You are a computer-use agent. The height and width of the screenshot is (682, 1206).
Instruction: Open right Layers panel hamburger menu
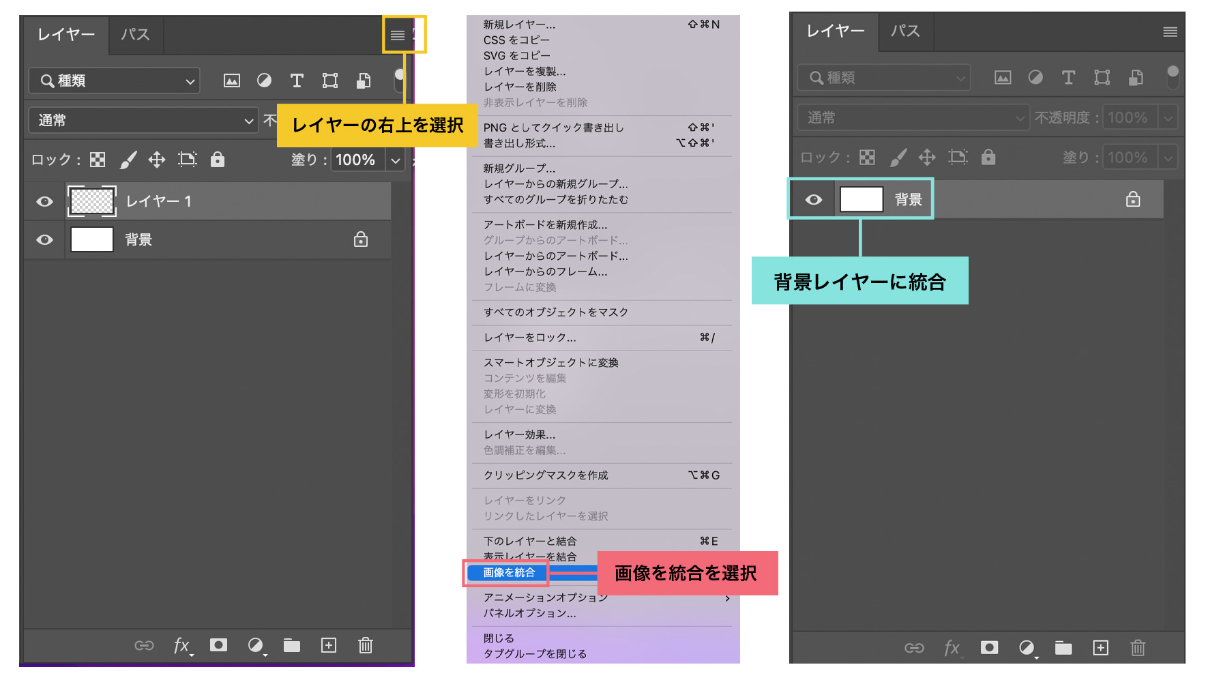pyautogui.click(x=1171, y=32)
